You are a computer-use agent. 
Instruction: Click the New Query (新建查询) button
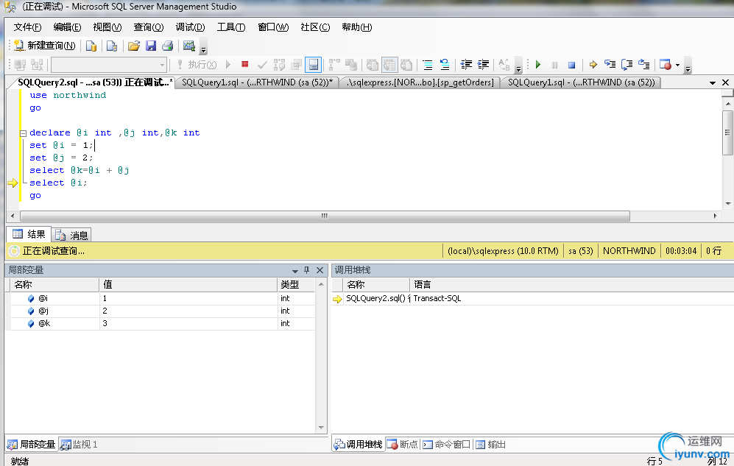click(x=44, y=46)
